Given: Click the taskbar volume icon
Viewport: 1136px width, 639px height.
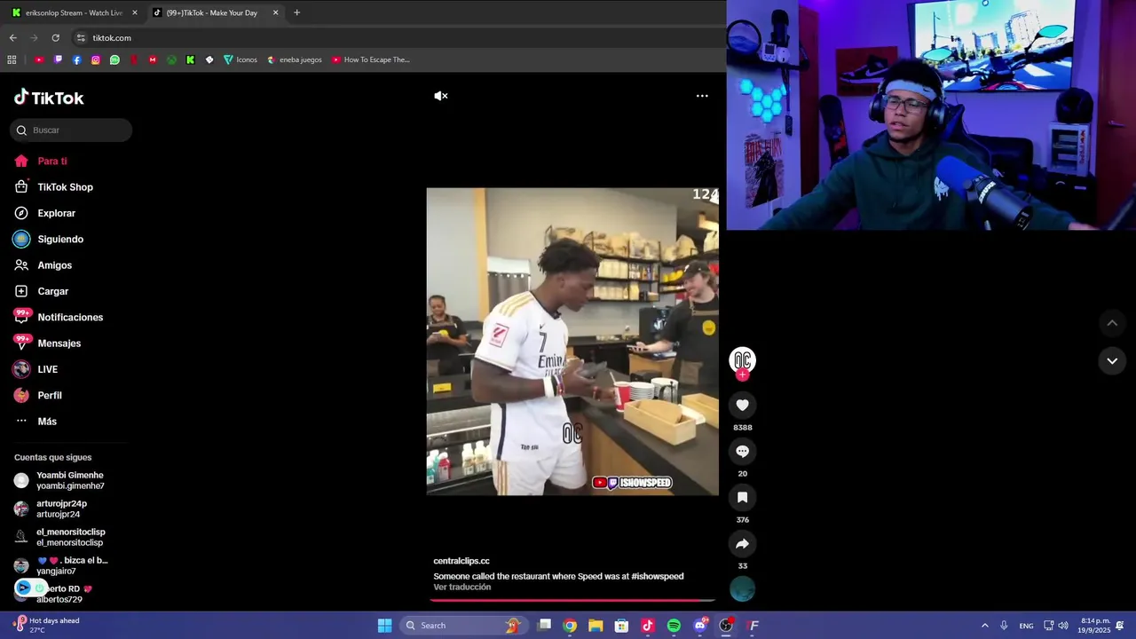Looking at the screenshot, I should [x=1063, y=626].
